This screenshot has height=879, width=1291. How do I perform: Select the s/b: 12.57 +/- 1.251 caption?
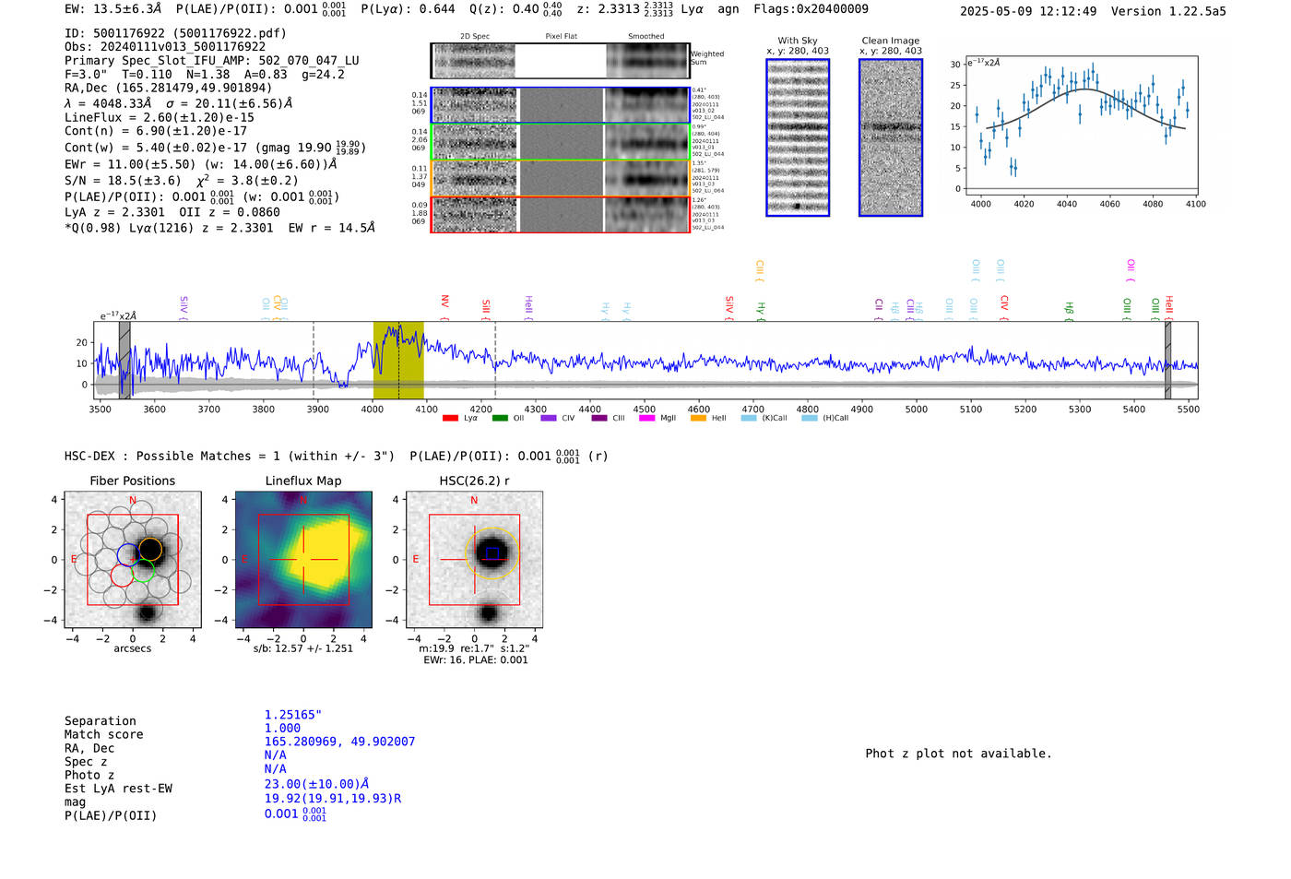pyautogui.click(x=303, y=648)
